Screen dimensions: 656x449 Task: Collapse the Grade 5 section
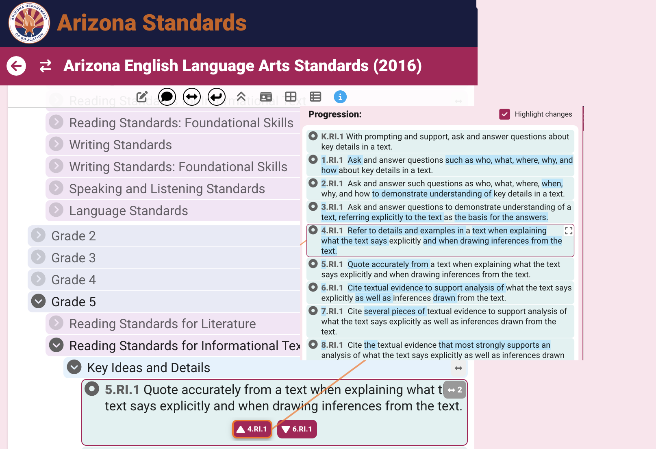click(x=38, y=301)
